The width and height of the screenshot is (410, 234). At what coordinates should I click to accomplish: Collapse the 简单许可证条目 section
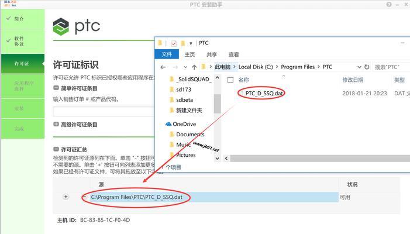point(56,88)
